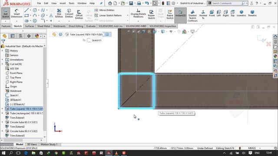Open the DisplayManager appearance tab
Screen dimensions: 278x156
[37, 36]
